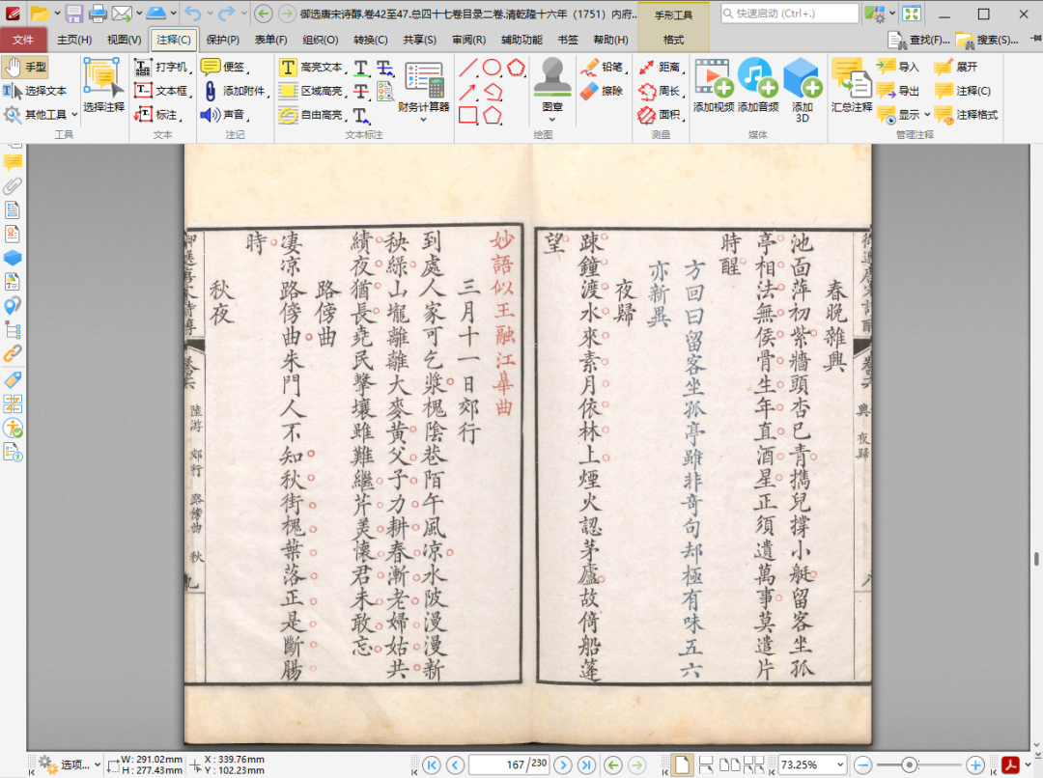Select the Pencil (铅笔) drawing tool

(602, 67)
